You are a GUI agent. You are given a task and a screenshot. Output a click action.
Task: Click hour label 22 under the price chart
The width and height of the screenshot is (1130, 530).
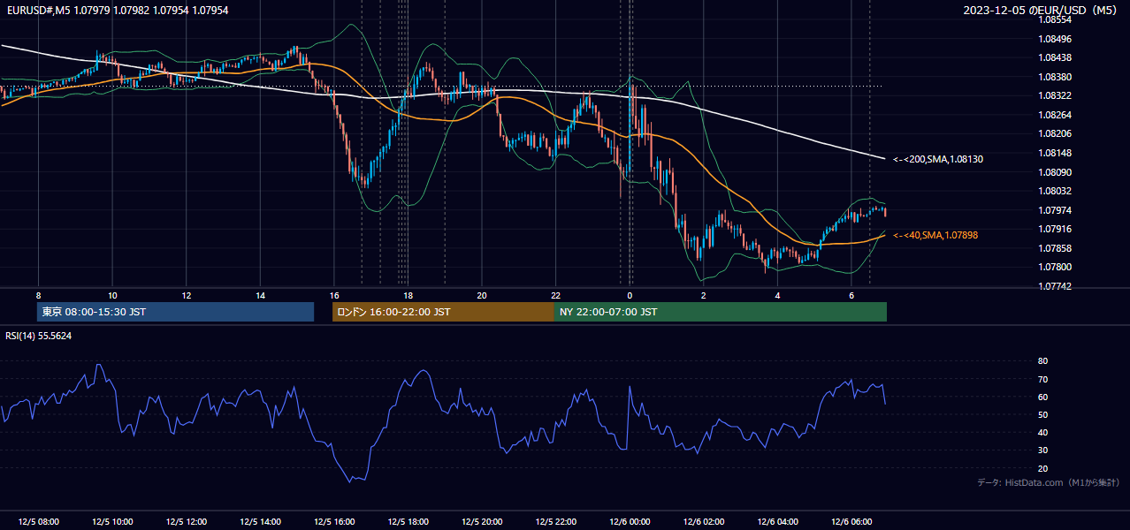pos(555,295)
